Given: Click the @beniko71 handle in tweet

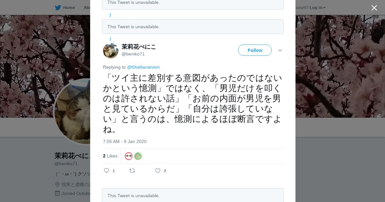Looking at the screenshot, I should [x=133, y=54].
